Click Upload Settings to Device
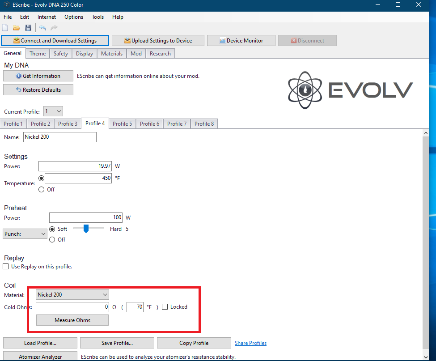 pos(158,41)
